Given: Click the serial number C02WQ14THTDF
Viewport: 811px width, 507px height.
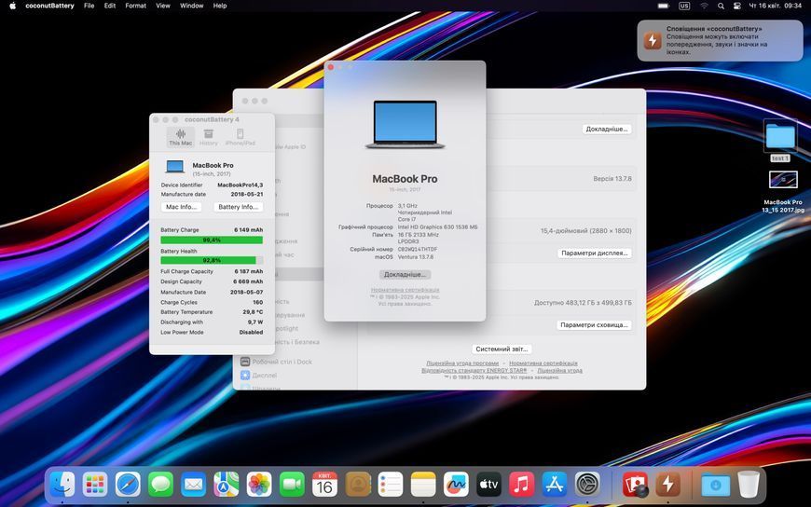Looking at the screenshot, I should click(418, 250).
